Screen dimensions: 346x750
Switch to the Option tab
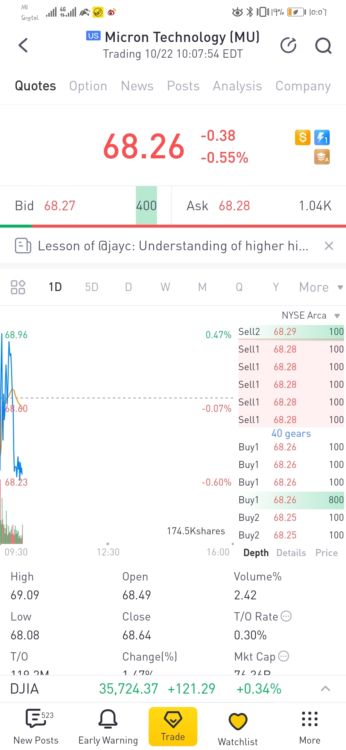(88, 86)
